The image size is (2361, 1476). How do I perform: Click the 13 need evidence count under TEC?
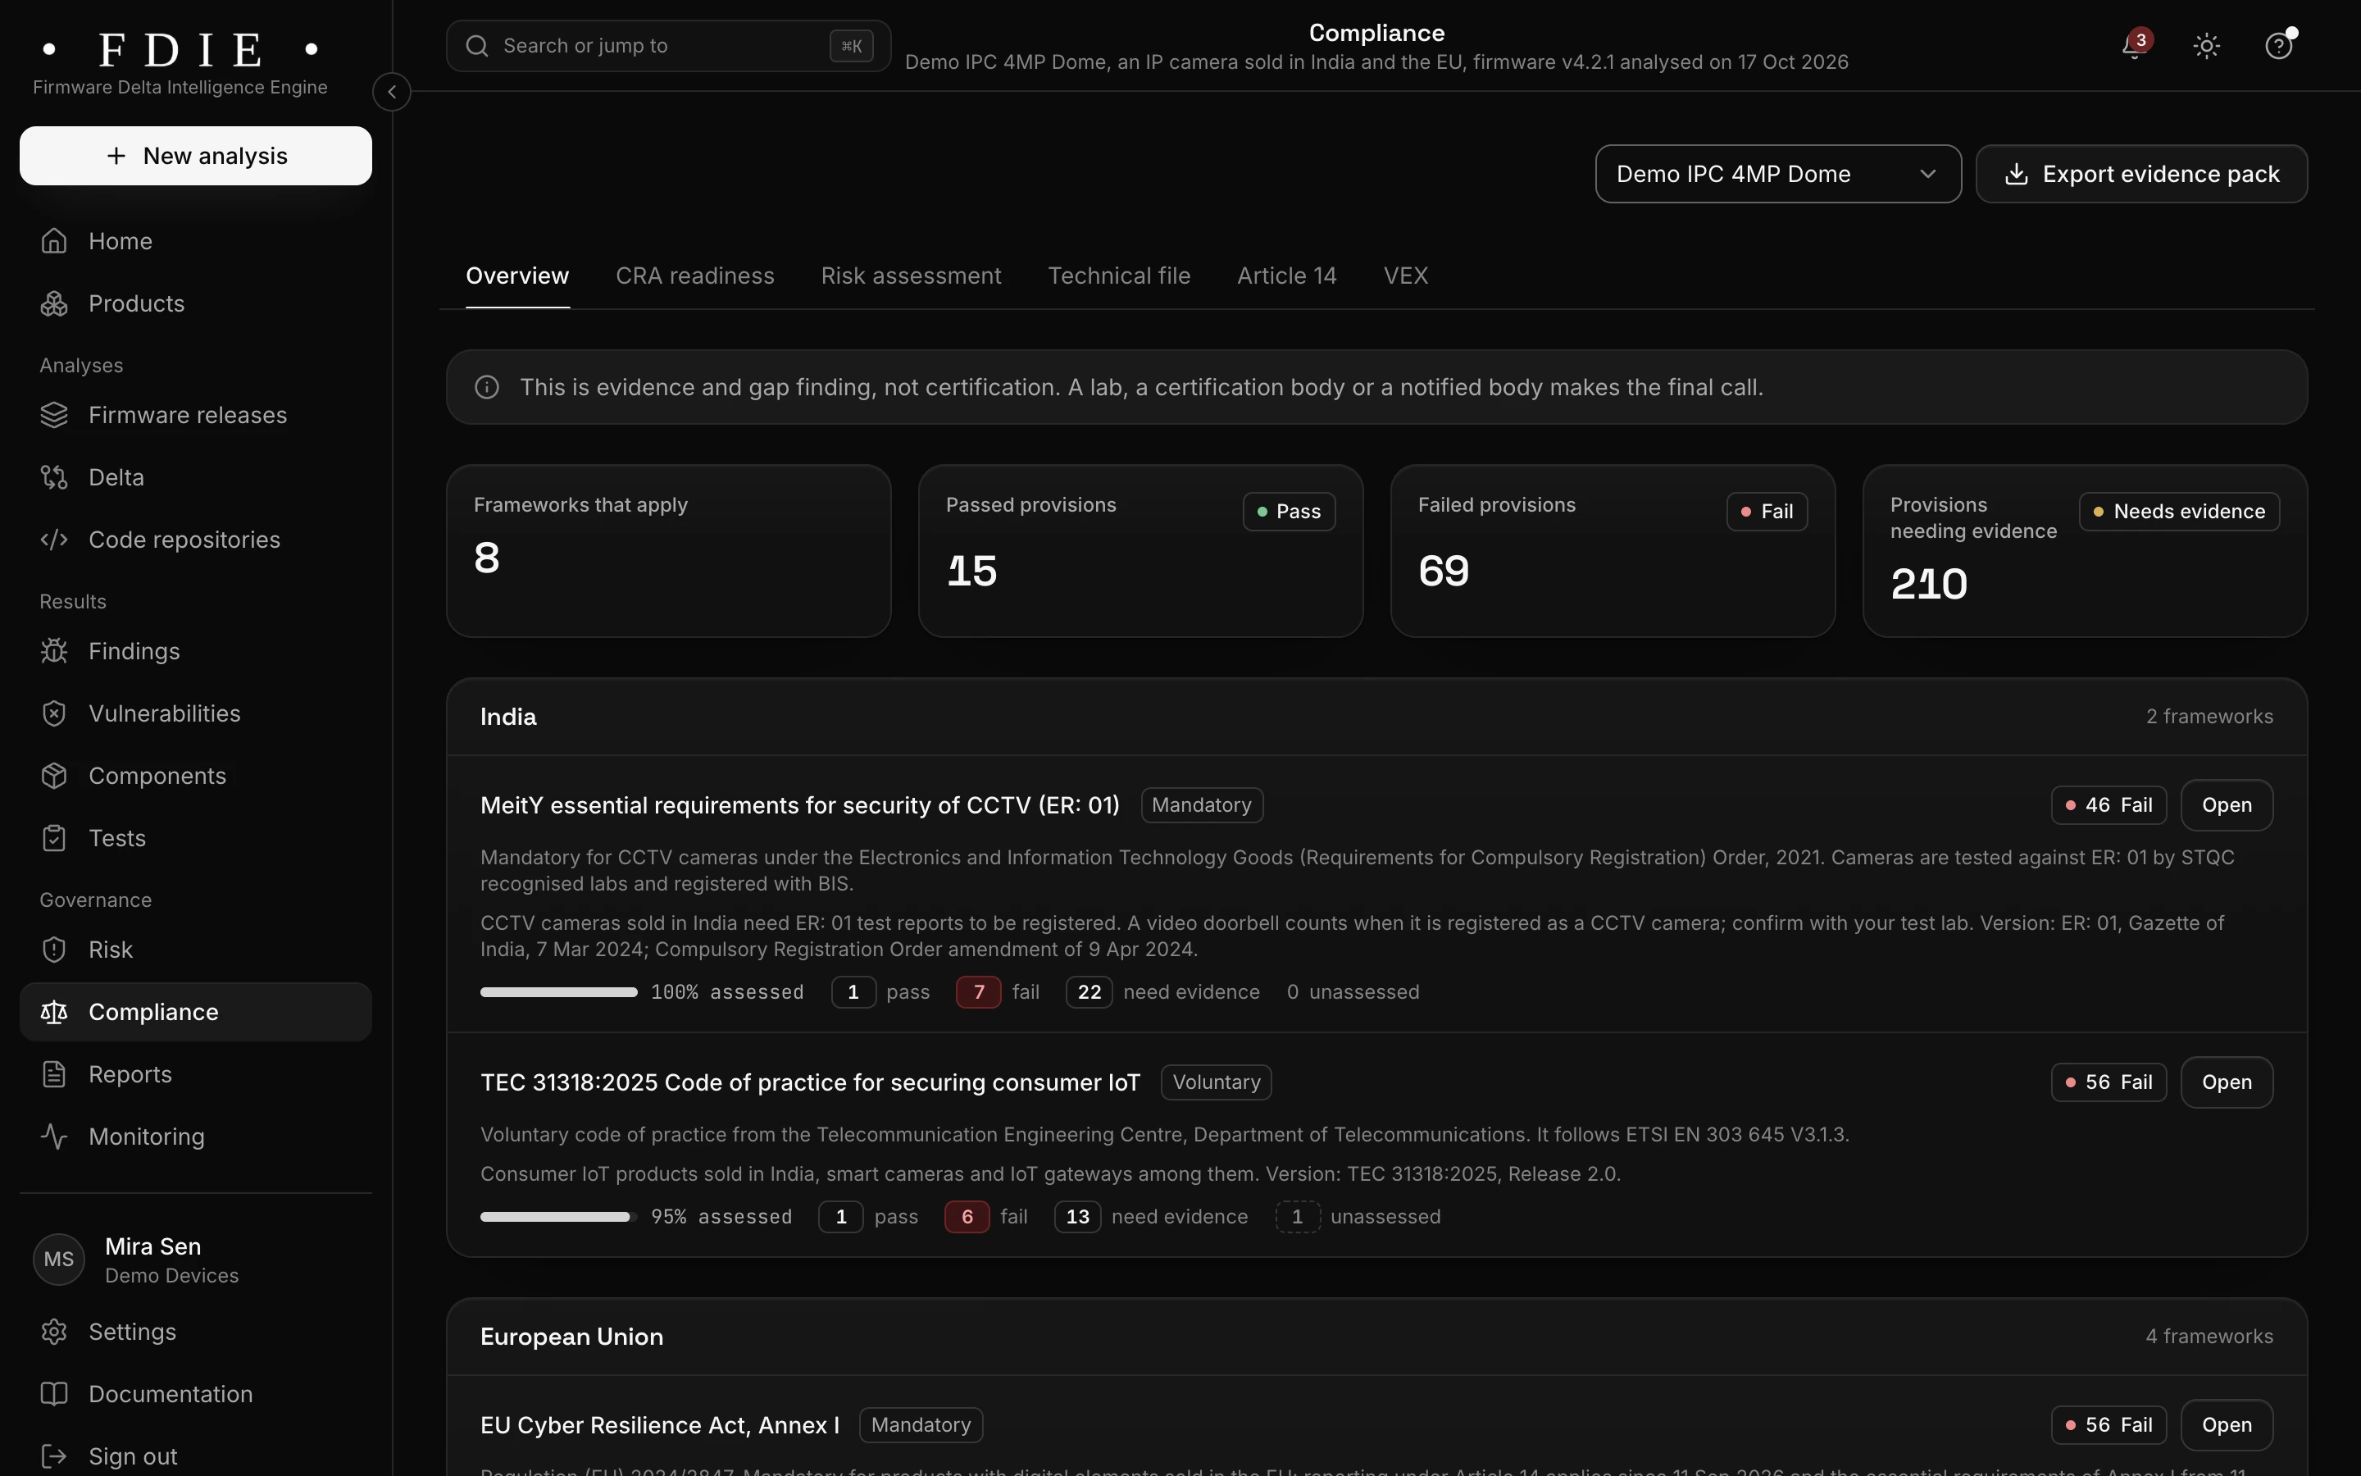[1077, 1218]
